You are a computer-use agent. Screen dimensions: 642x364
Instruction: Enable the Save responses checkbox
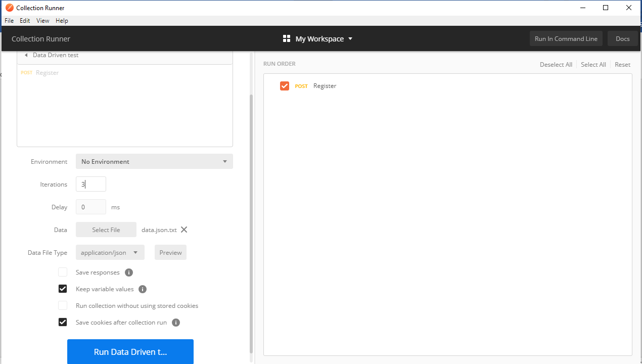pyautogui.click(x=62, y=271)
